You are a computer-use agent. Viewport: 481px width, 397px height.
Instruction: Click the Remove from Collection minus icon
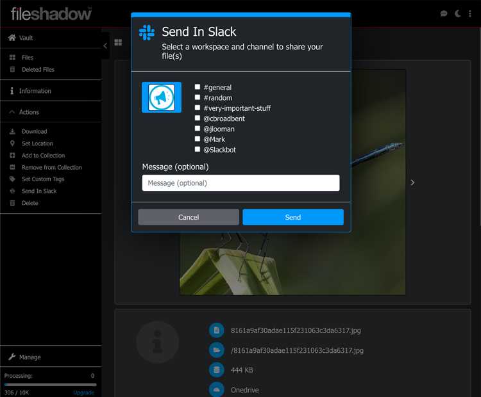[x=12, y=167]
